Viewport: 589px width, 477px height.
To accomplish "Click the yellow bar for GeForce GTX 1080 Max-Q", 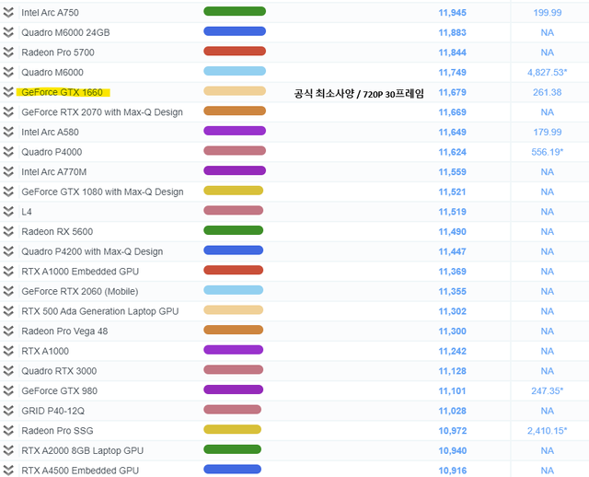I will (234, 192).
